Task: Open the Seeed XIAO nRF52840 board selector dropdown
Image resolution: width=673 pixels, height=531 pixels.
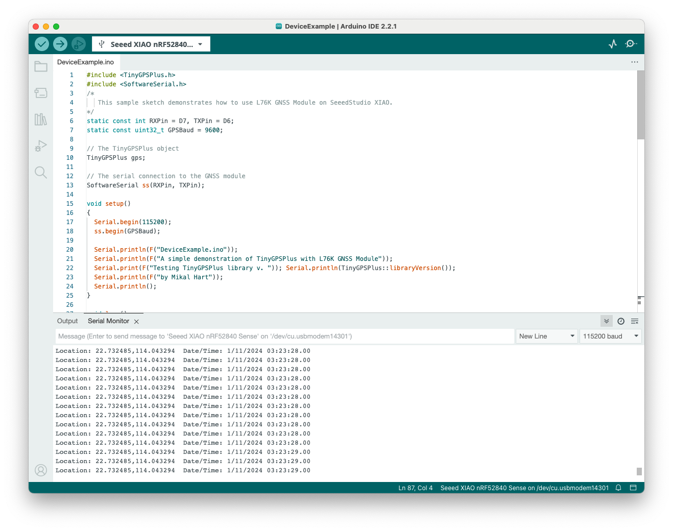Action: (151, 44)
